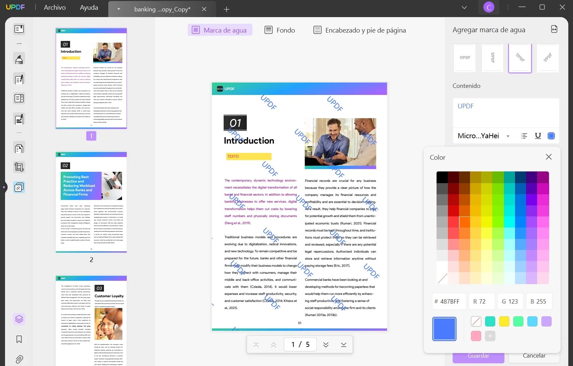
Task: Expand the left sidebar handle dot
Action: (4, 187)
